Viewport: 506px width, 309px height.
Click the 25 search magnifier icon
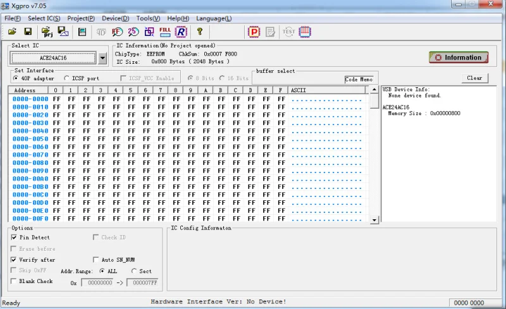tap(133, 32)
